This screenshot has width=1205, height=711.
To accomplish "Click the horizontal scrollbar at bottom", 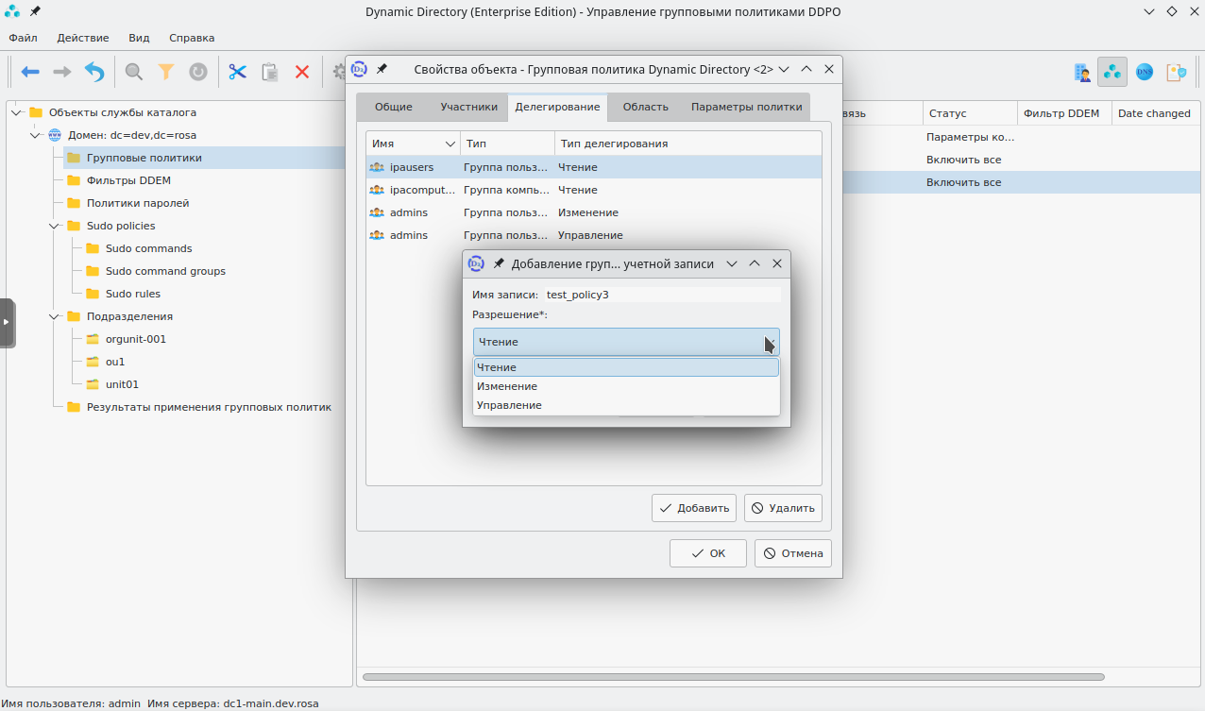I will pyautogui.click(x=733, y=677).
